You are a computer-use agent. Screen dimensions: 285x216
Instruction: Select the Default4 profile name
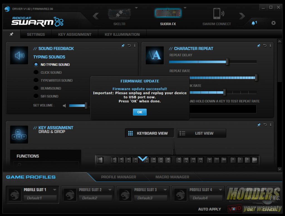[x=206, y=198]
